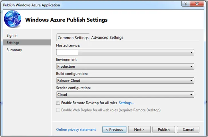This screenshot has width=208, height=137.
Task: Click the Environment: label
Action: point(67,60)
